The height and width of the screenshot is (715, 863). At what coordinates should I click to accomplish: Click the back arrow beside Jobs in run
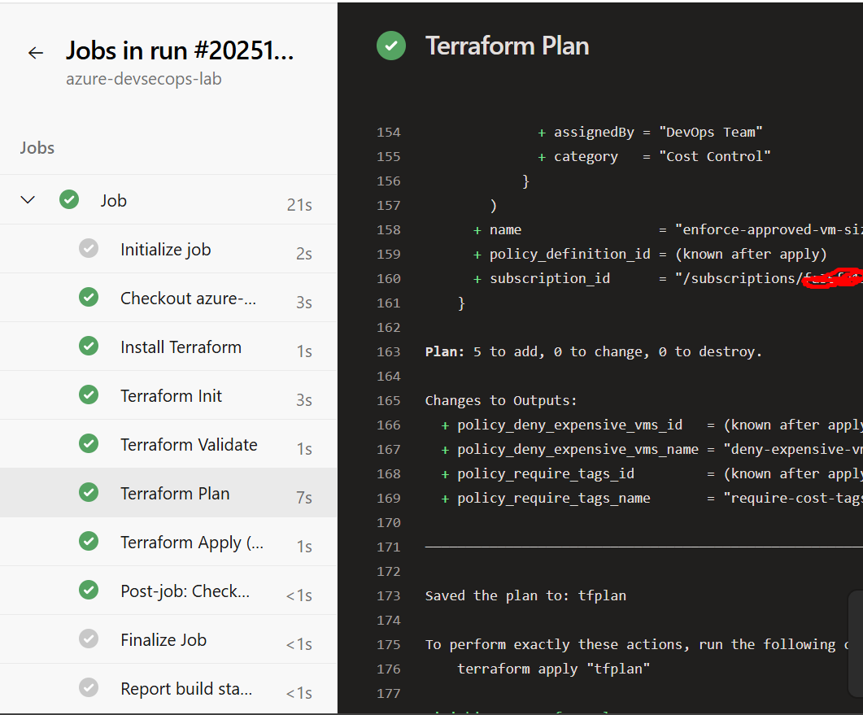[35, 53]
